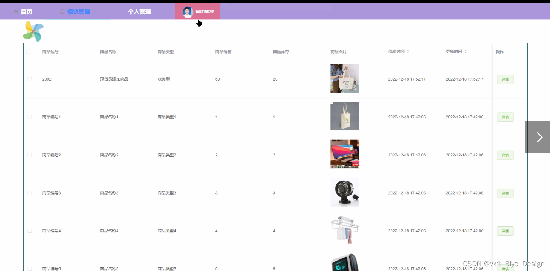Click cell 理货员添加商品

point(114,79)
